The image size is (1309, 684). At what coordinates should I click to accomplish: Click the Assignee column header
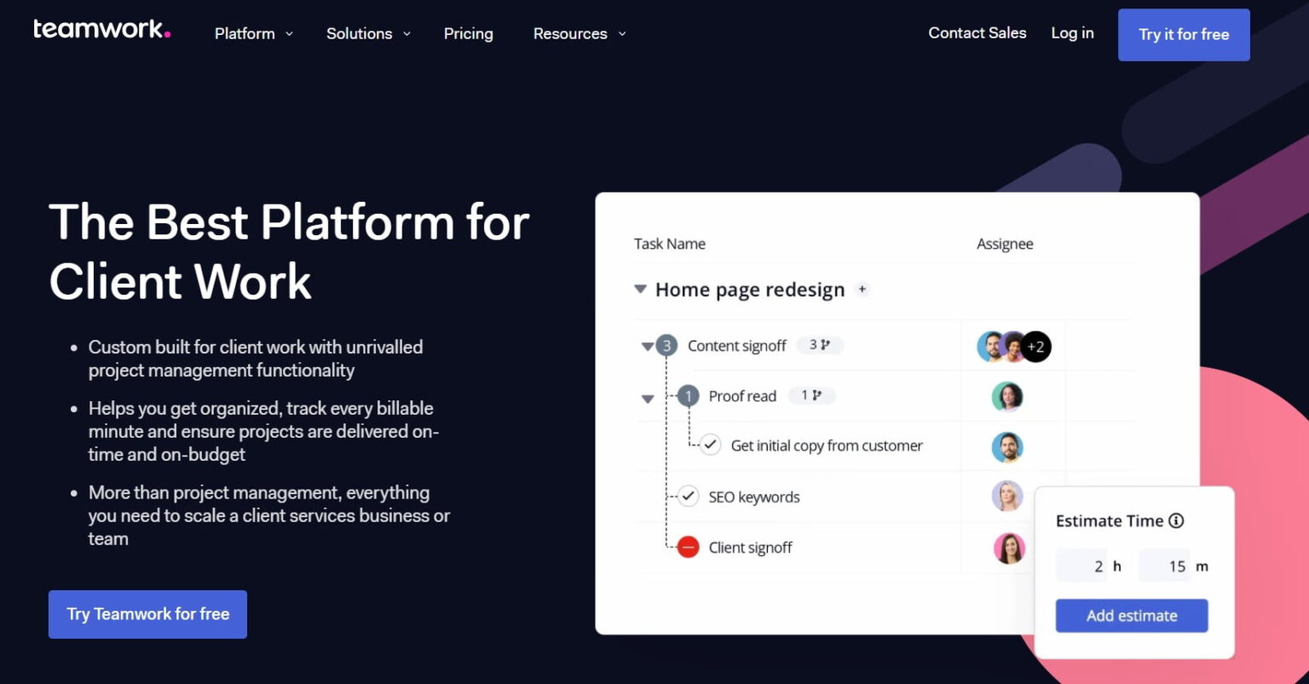click(1005, 244)
